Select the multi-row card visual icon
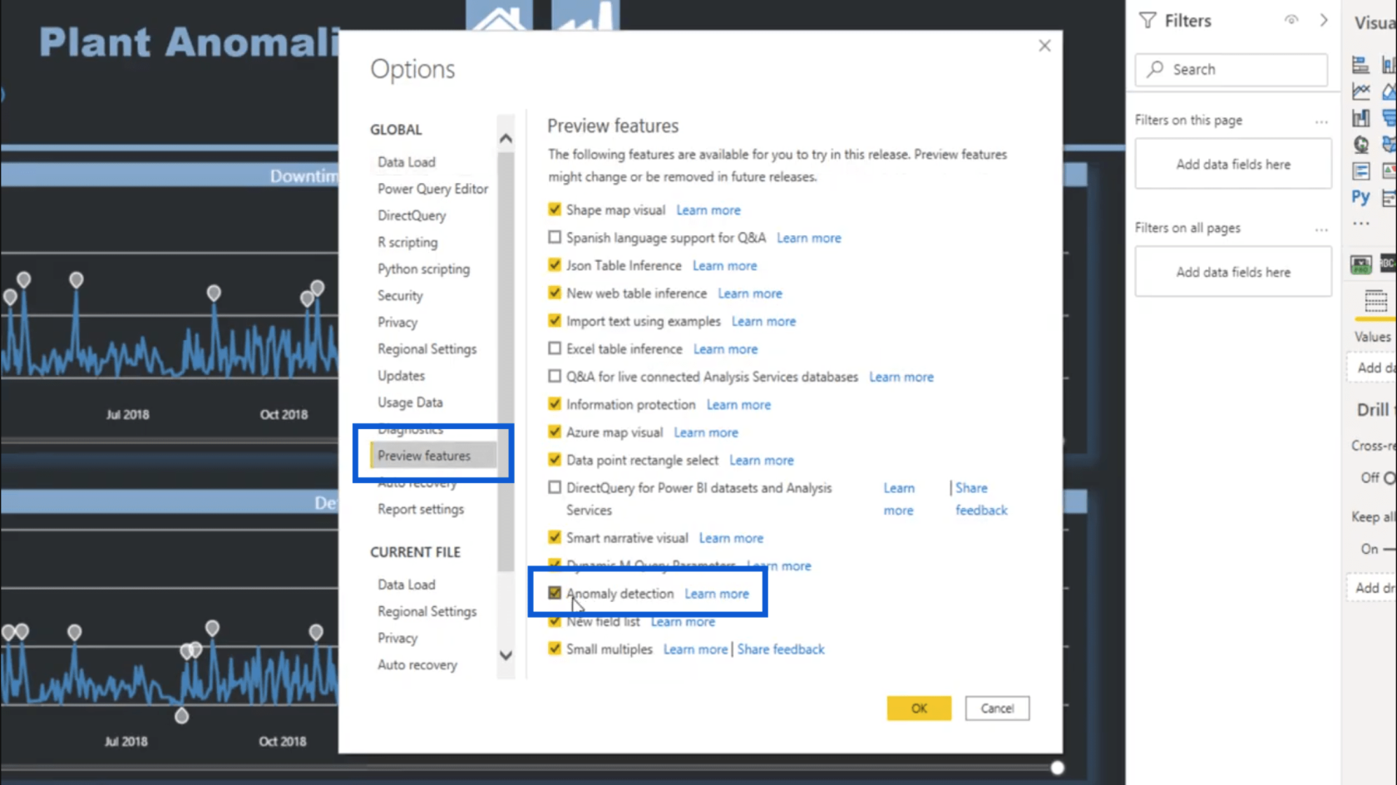 click(1360, 170)
